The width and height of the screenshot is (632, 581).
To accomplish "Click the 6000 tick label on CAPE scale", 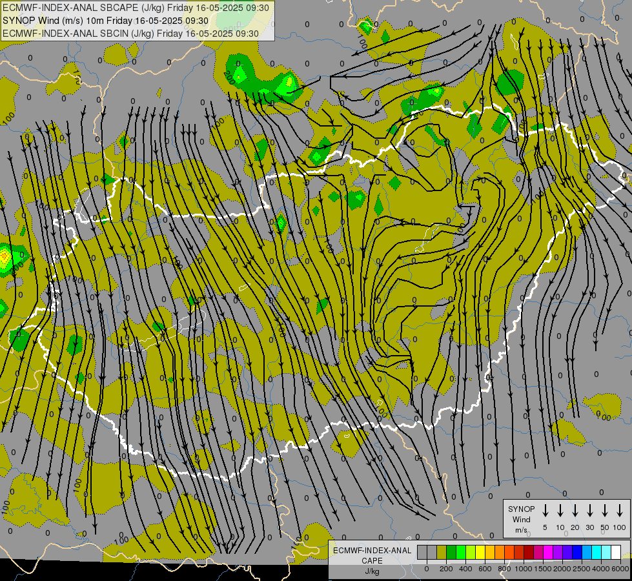I will tap(620, 569).
